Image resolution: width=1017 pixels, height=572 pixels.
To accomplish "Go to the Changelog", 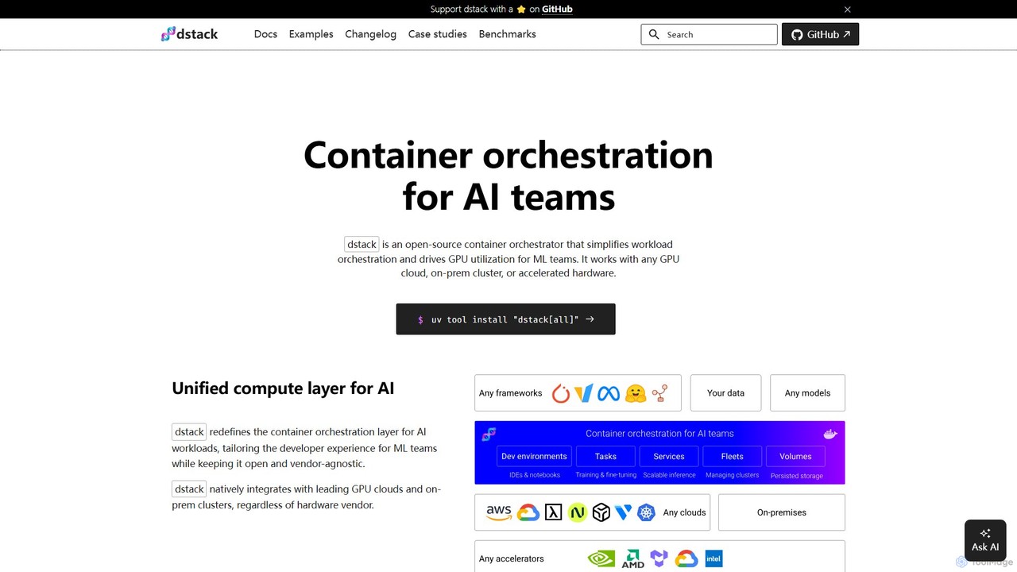I will point(371,34).
